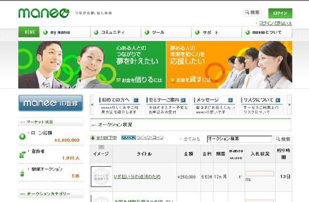
Task: Click the maneo logo
Action: [x=44, y=13]
